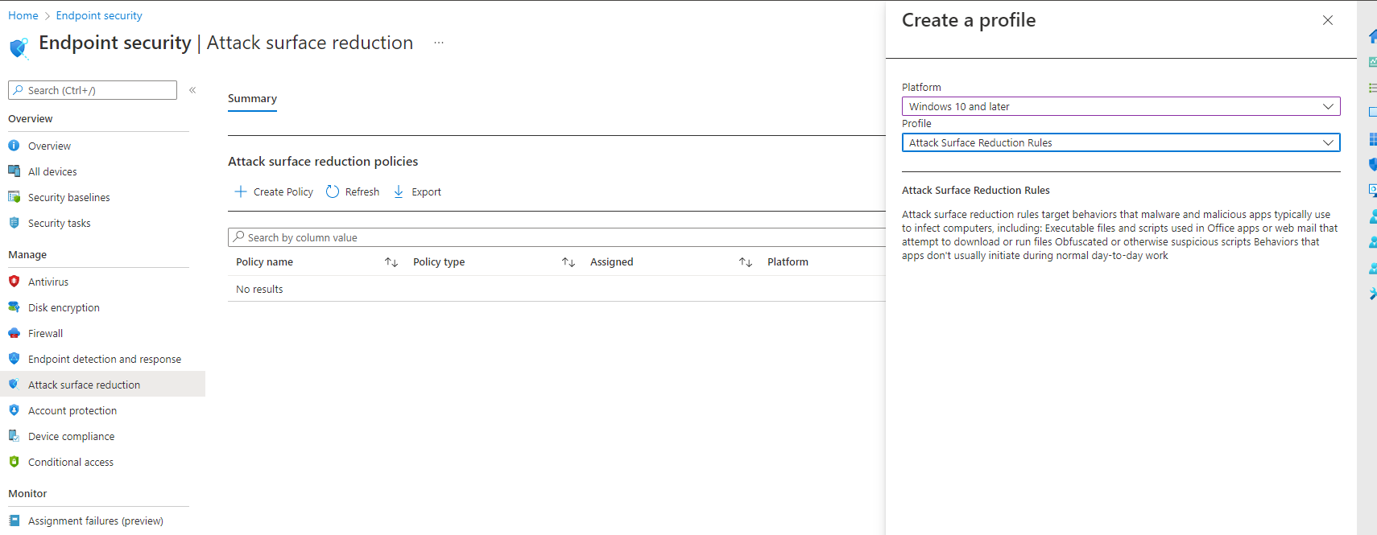This screenshot has width=1377, height=535.
Task: Open the Disk encryption icon entry
Action: point(14,307)
